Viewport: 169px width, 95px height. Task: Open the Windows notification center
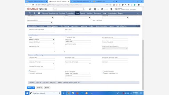pyautogui.click(x=141, y=93)
